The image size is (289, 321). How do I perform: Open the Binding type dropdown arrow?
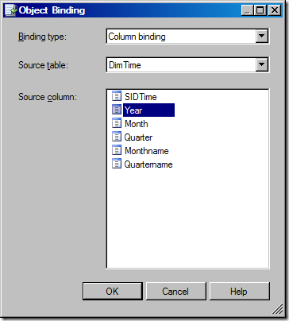(261, 37)
